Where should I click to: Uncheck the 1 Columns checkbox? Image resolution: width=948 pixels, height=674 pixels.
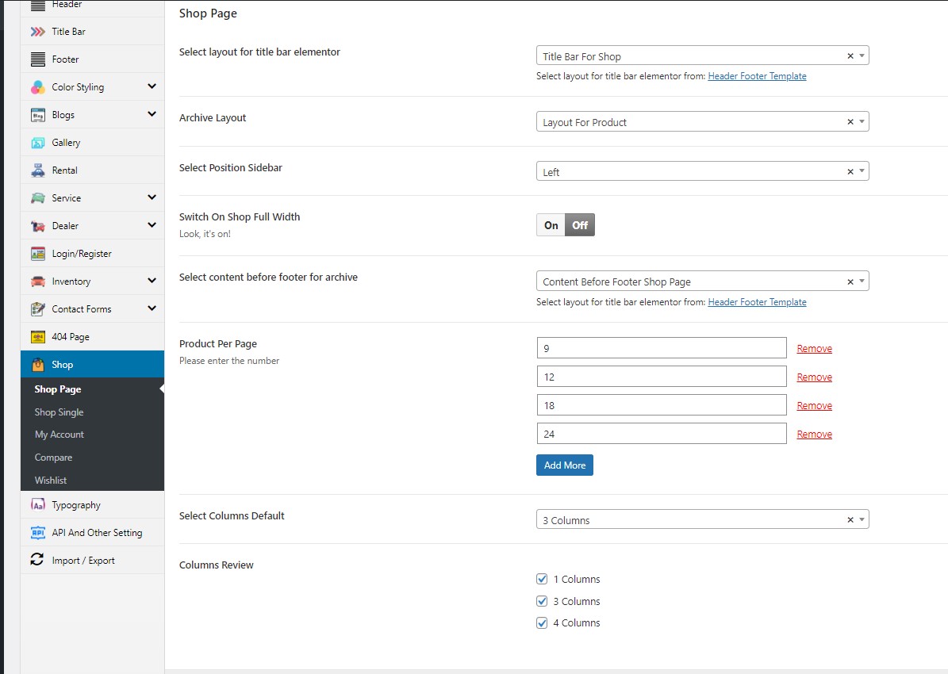point(543,579)
